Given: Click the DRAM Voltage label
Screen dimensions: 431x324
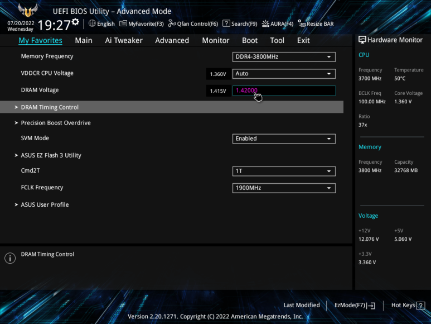Looking at the screenshot, I should click(x=40, y=90).
